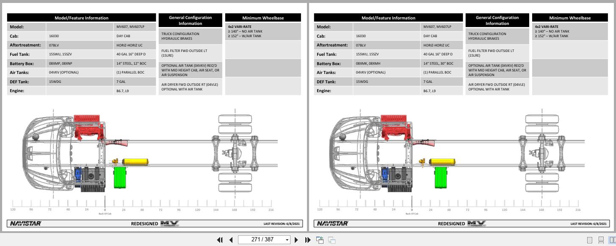Click the MV logo on left page footer
This screenshot has height=246, width=616.
point(170,223)
